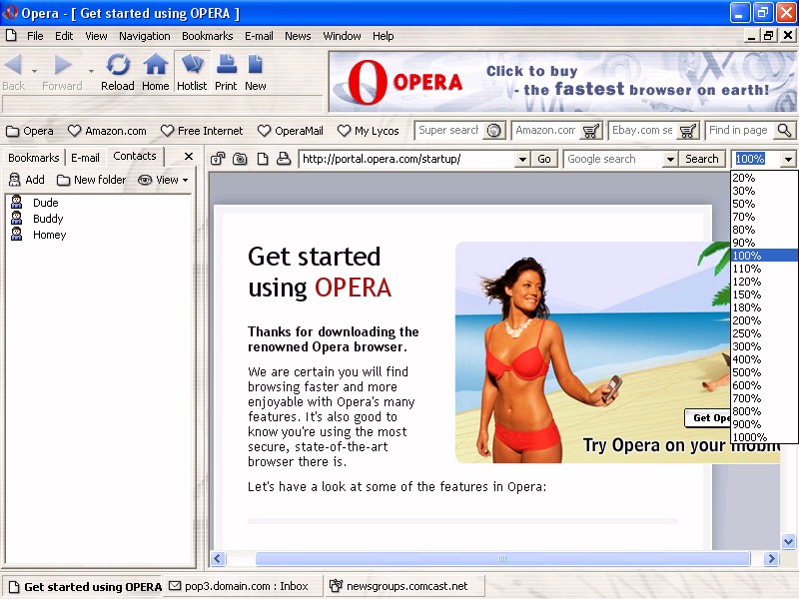The height and width of the screenshot is (599, 799).
Task: Open Back history dropdown arrow
Action: (x=34, y=71)
